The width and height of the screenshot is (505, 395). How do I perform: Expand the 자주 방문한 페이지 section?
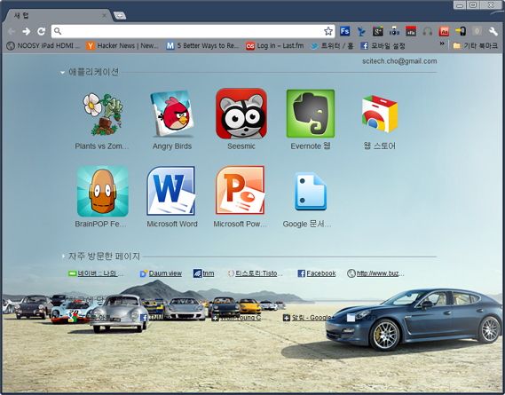point(63,257)
